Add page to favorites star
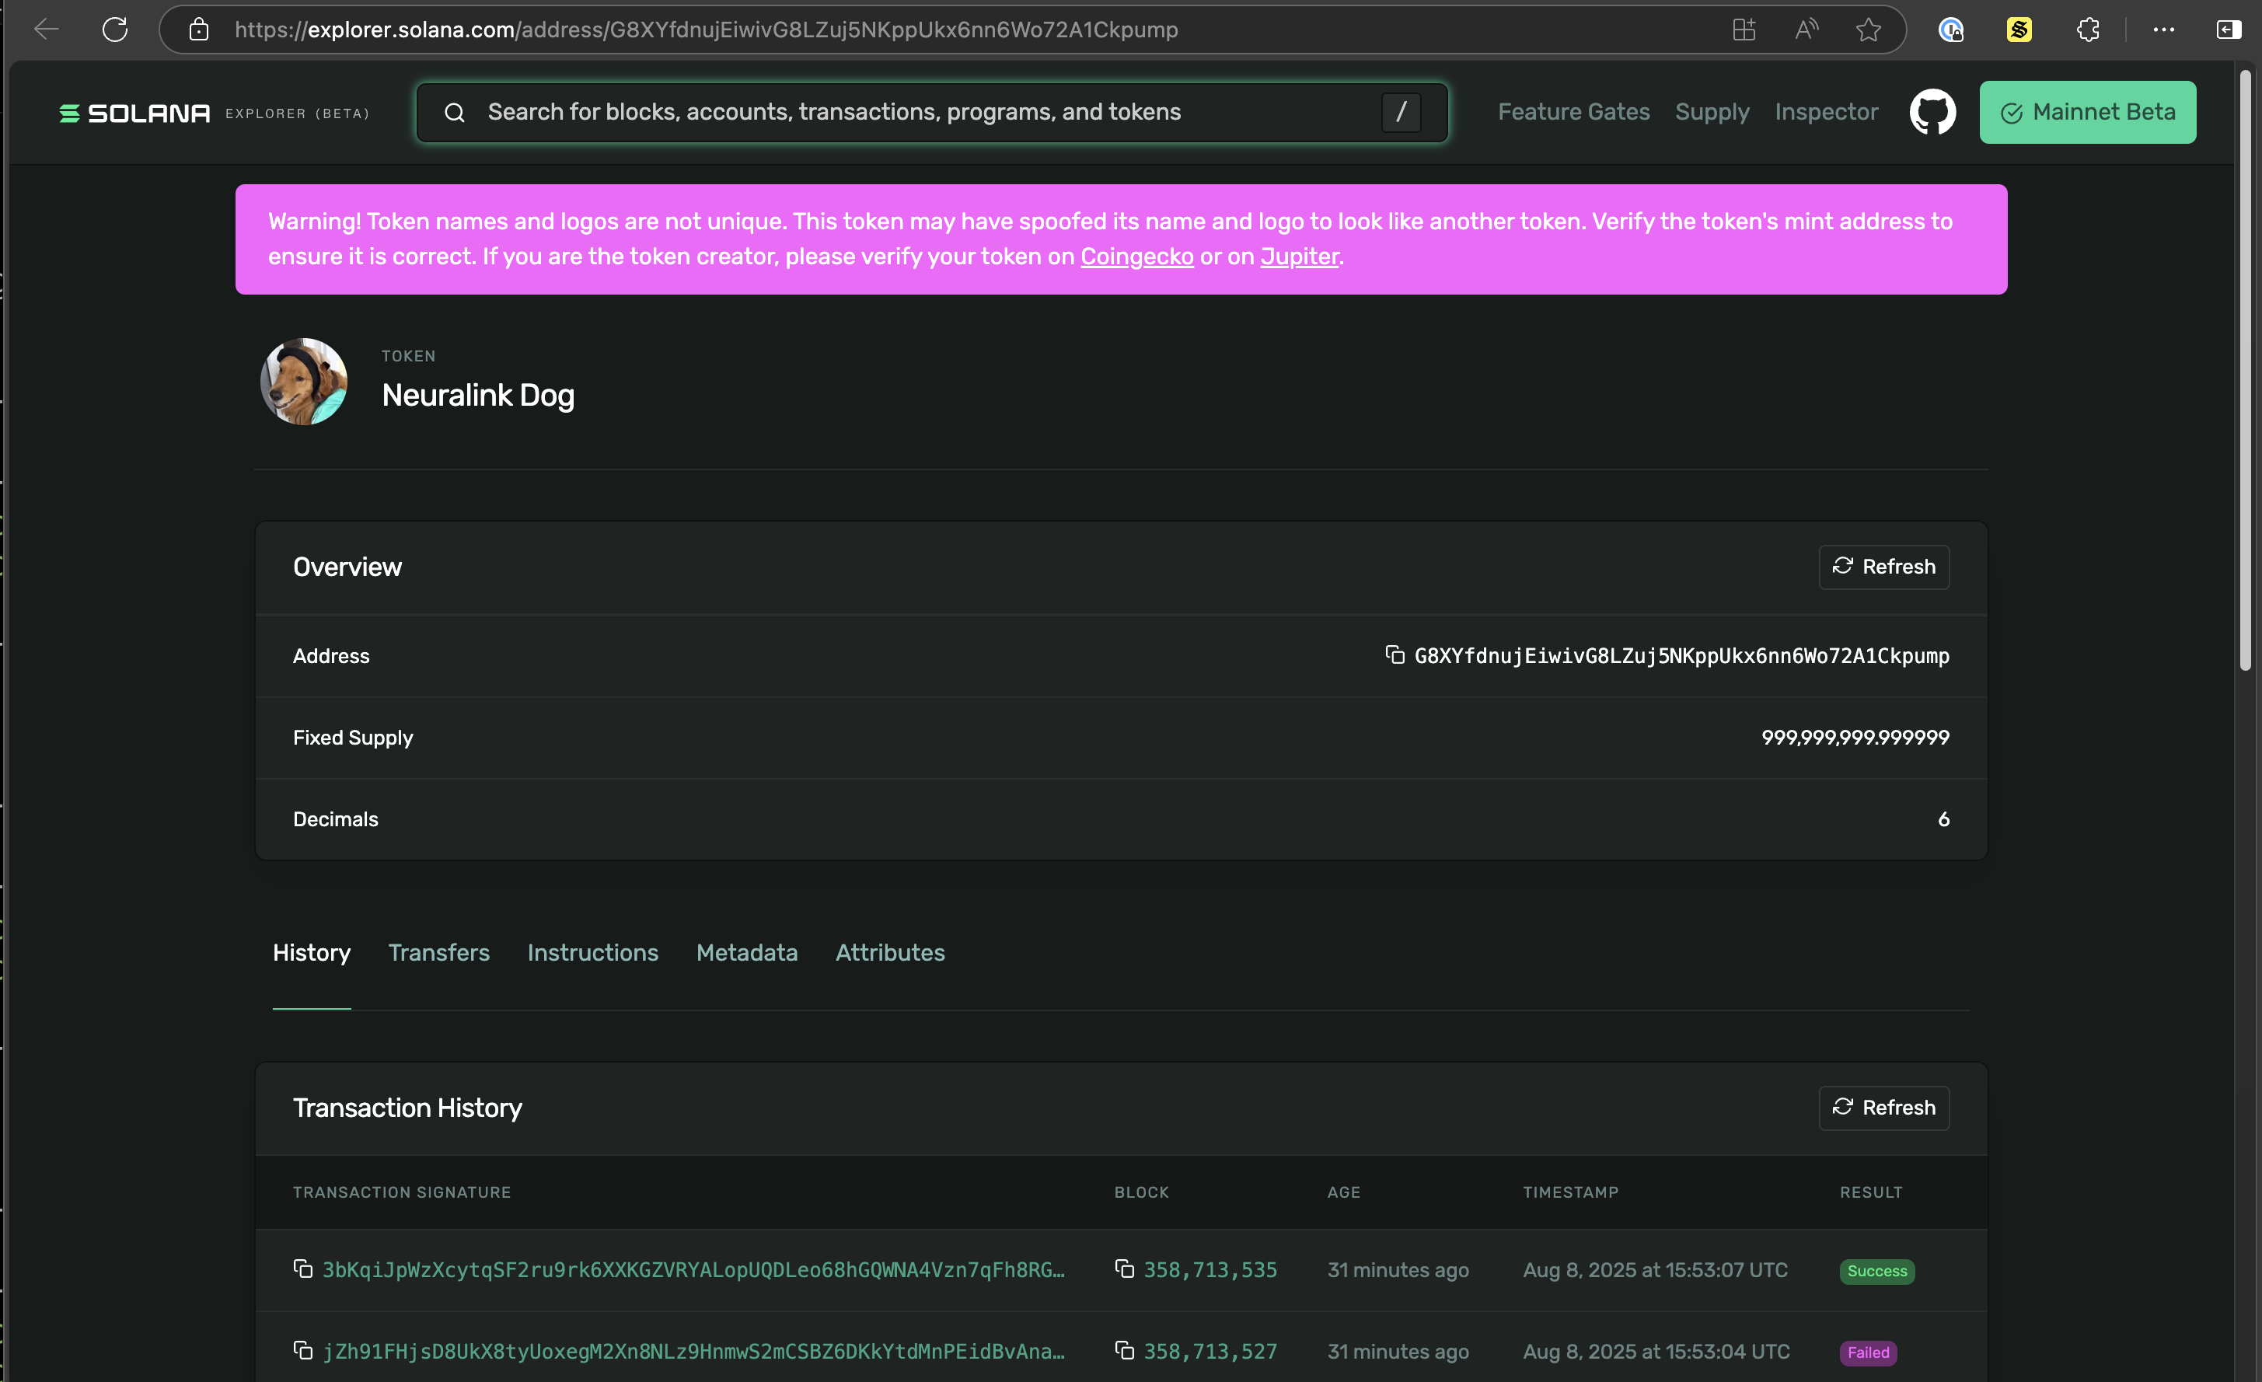Image resolution: width=2262 pixels, height=1382 pixels. pos(1868,30)
